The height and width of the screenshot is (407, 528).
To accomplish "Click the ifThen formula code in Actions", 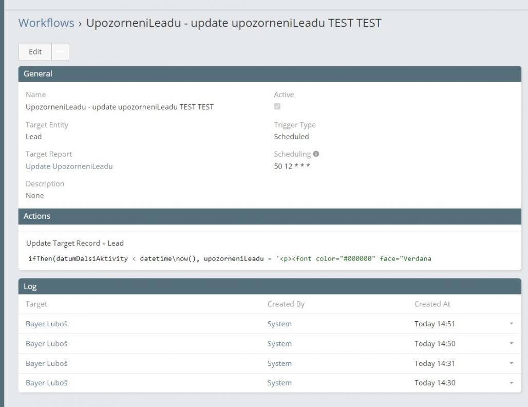I will click(x=230, y=258).
